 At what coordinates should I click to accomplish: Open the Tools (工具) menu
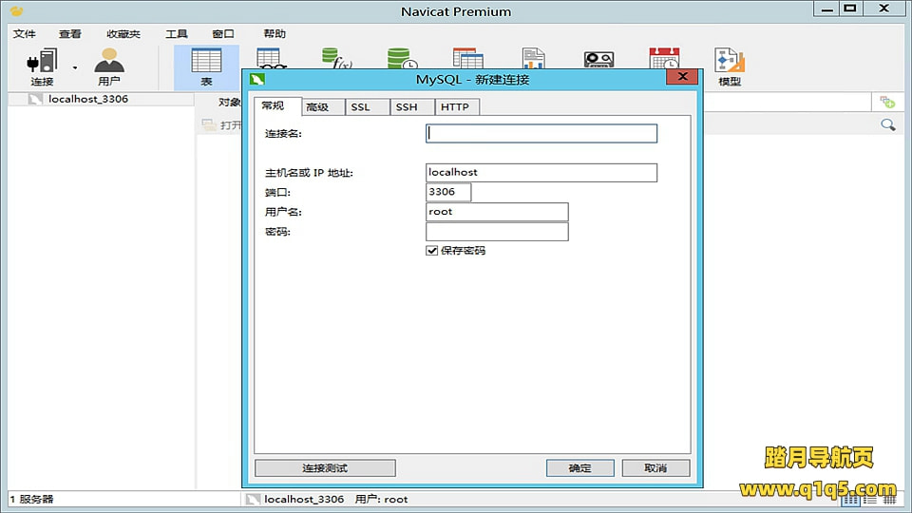point(177,34)
